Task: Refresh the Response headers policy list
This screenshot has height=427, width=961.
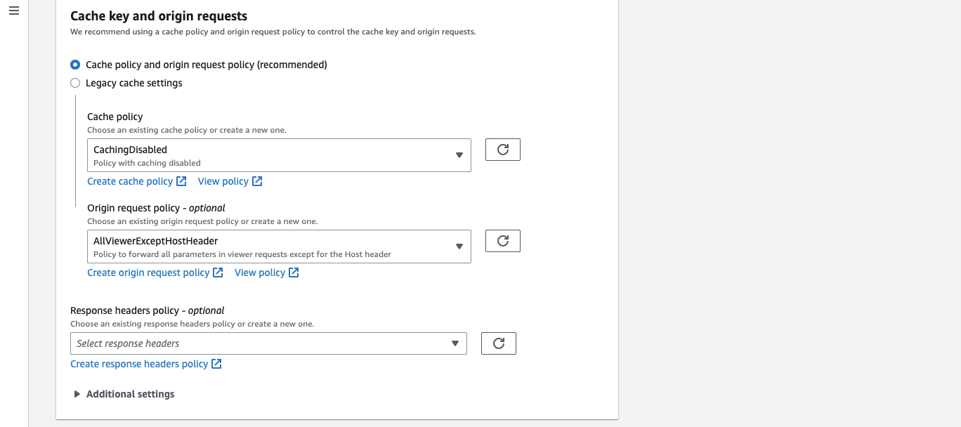Action: 498,343
